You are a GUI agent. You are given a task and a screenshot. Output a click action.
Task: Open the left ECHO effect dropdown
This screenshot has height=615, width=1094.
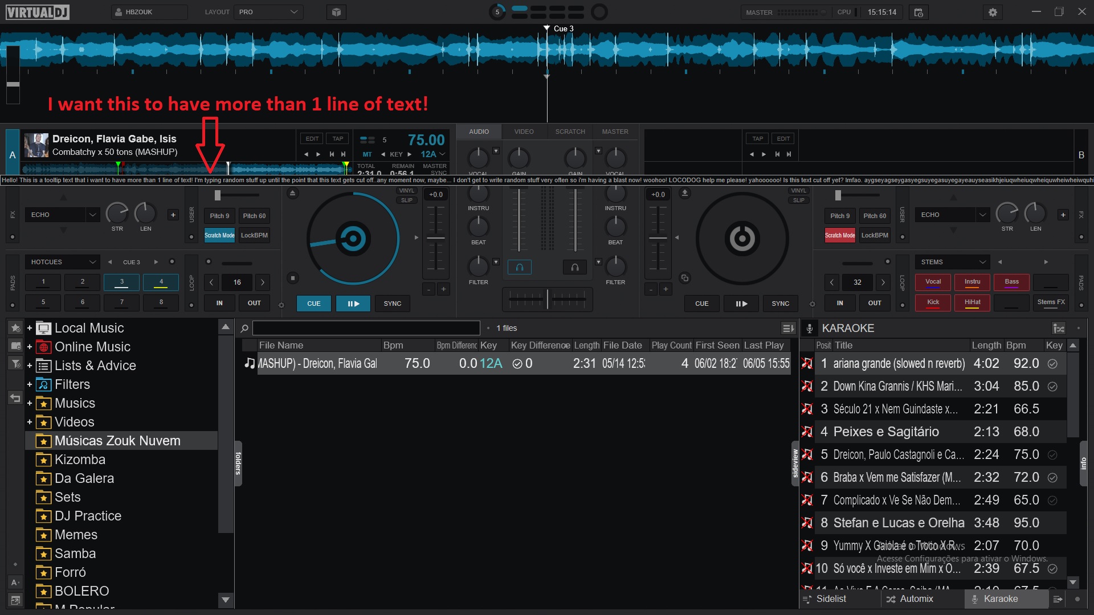coord(63,215)
